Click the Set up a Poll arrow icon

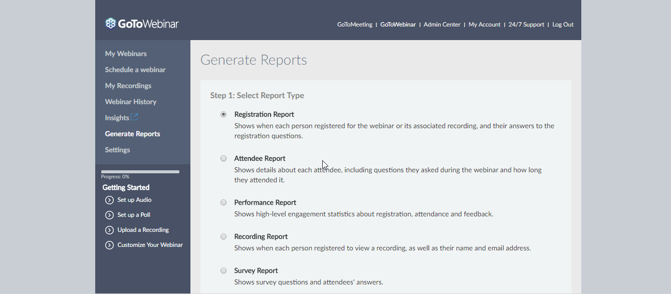point(109,215)
